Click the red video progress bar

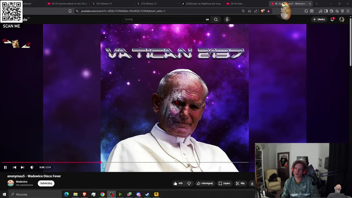click(x=51, y=162)
